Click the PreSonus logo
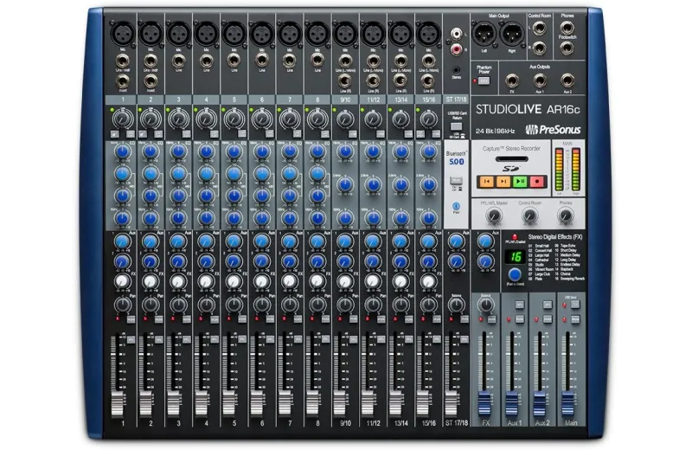 pos(553,130)
